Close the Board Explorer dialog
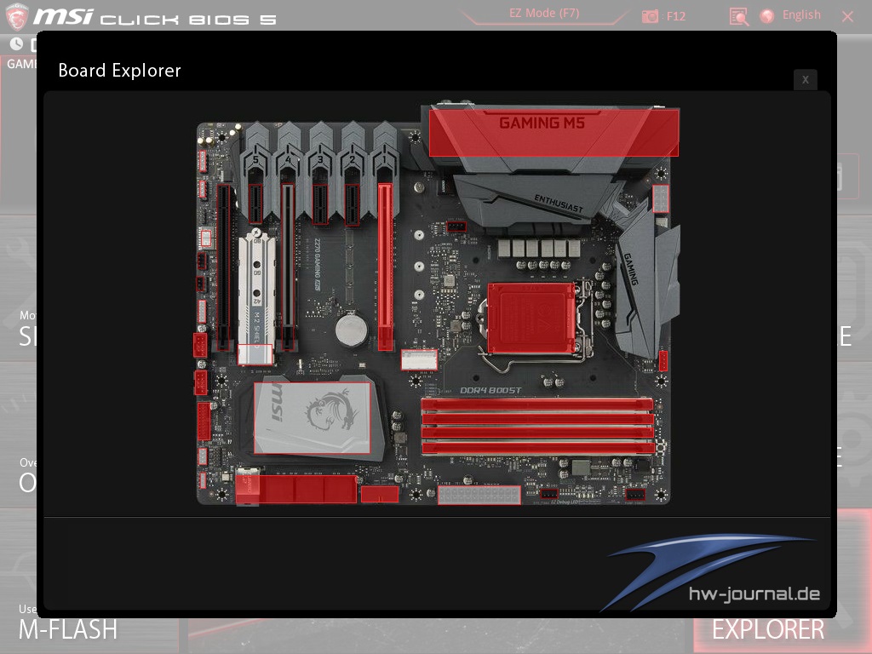This screenshot has height=654, width=872. click(x=805, y=79)
